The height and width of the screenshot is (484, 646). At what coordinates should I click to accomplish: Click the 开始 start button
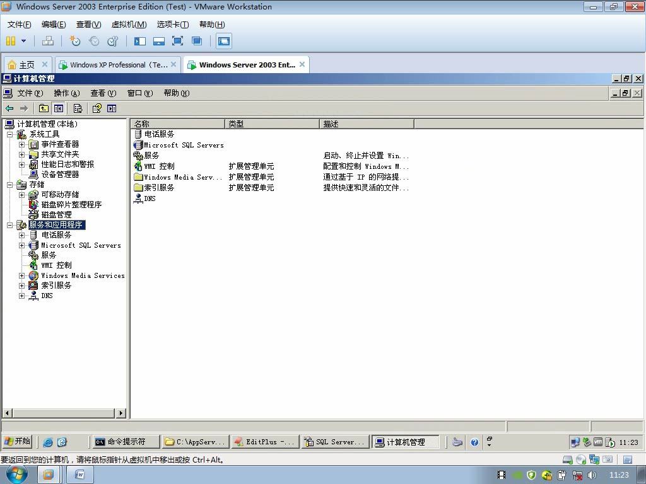pyautogui.click(x=17, y=442)
